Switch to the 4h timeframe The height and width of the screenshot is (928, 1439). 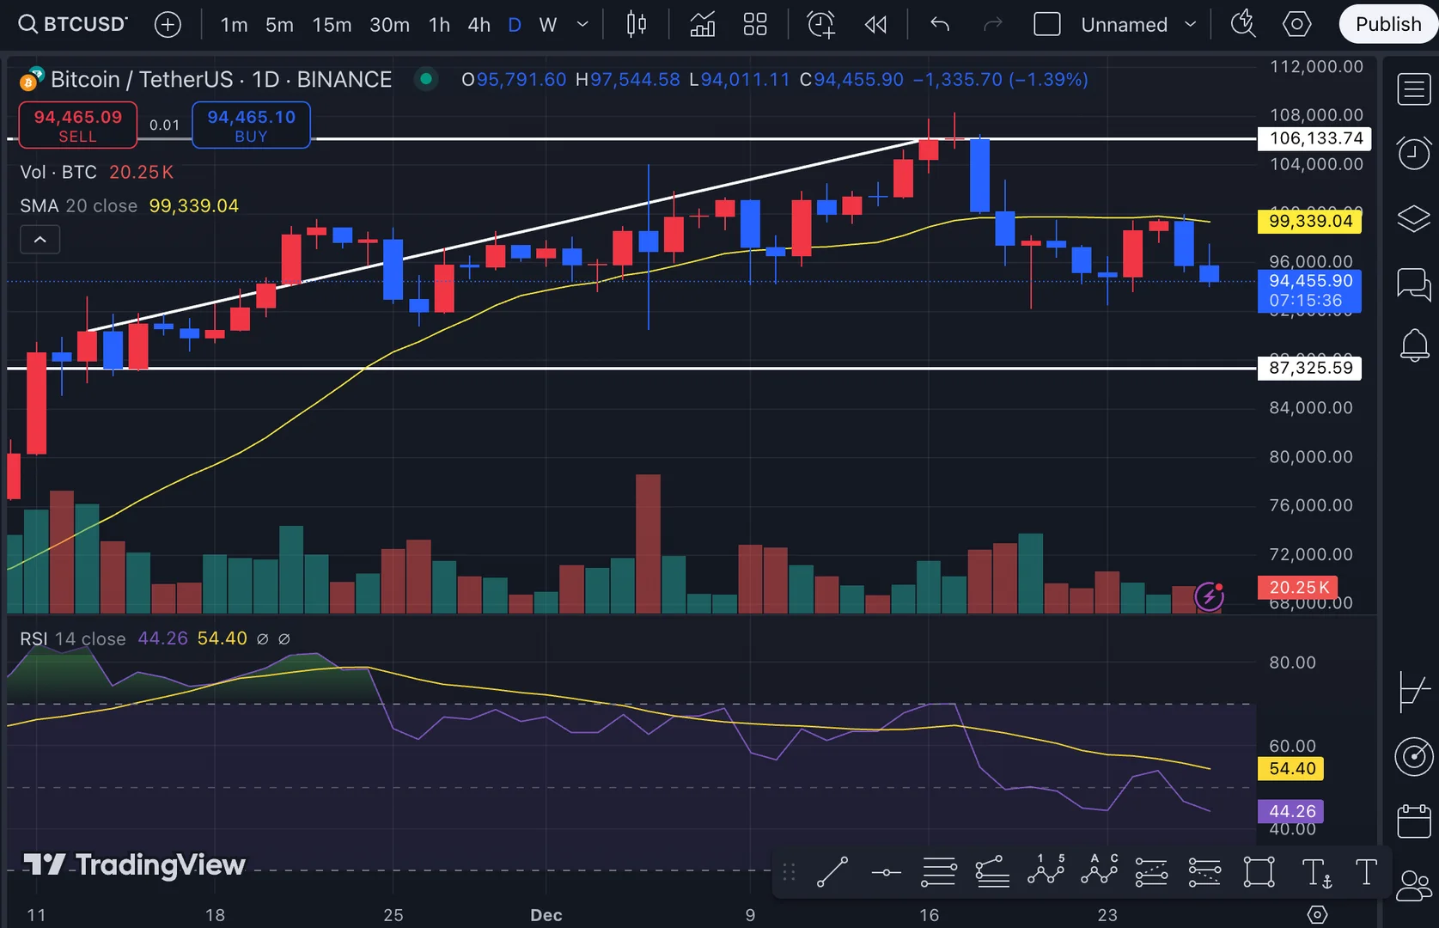click(479, 25)
